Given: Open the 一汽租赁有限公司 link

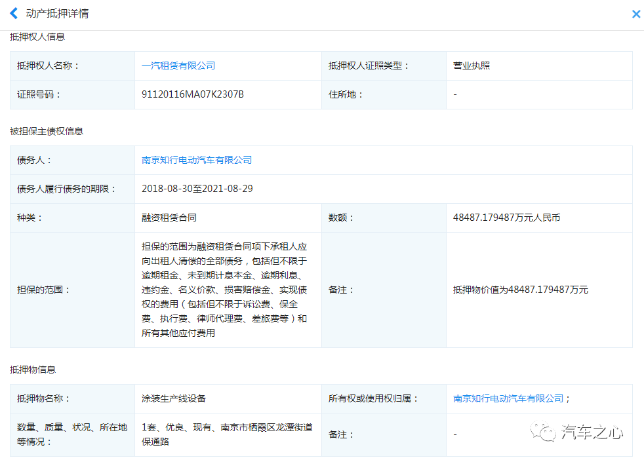Looking at the screenshot, I should coord(178,66).
